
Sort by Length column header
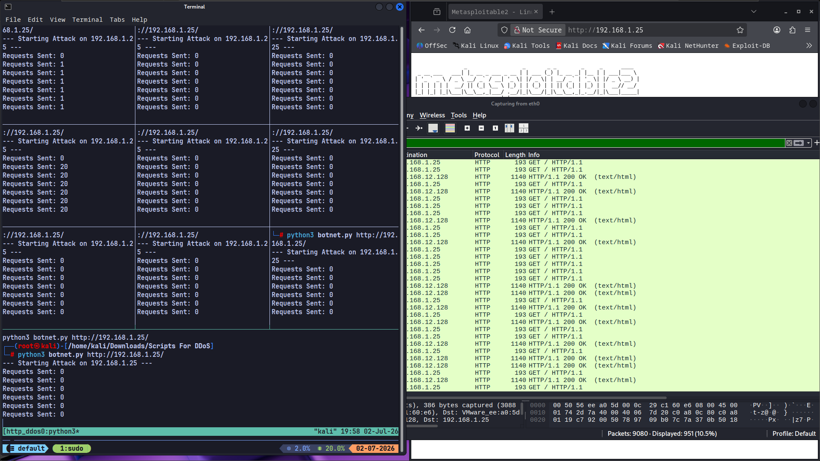(x=515, y=155)
